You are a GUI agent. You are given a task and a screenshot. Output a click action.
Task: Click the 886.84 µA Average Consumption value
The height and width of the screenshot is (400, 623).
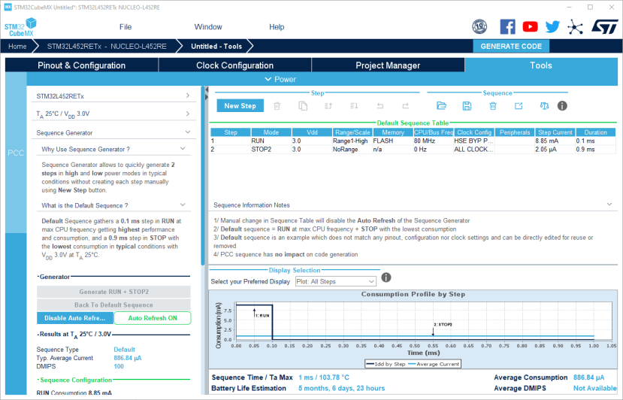(588, 377)
